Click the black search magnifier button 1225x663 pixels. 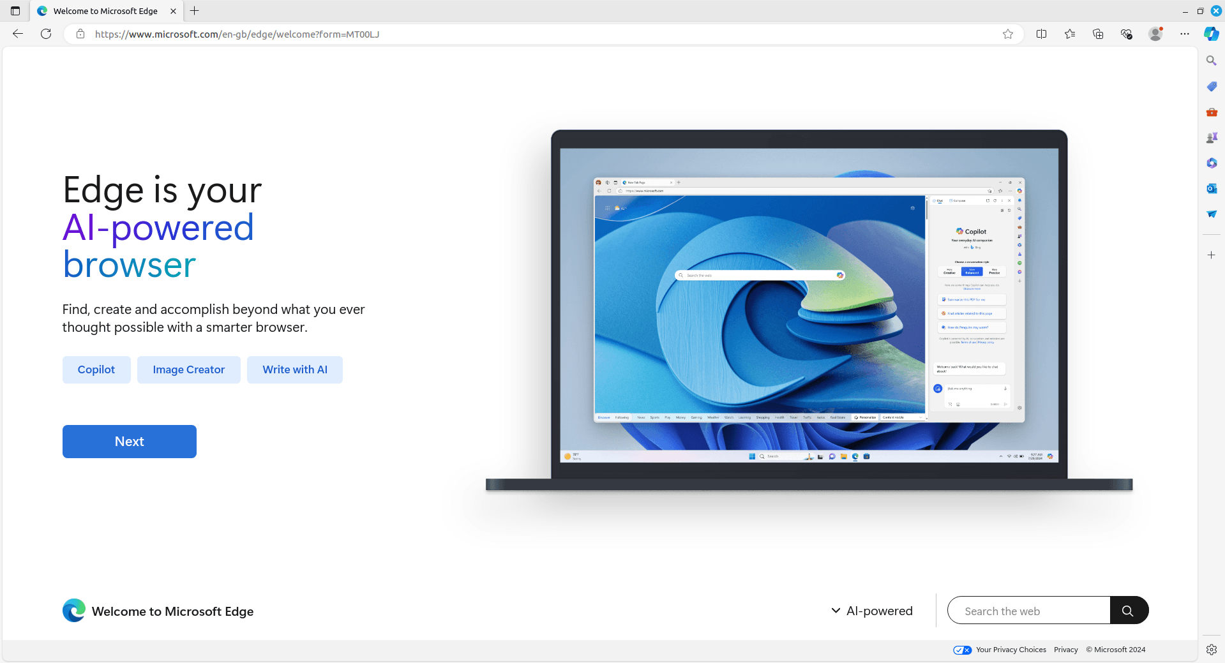pos(1129,611)
